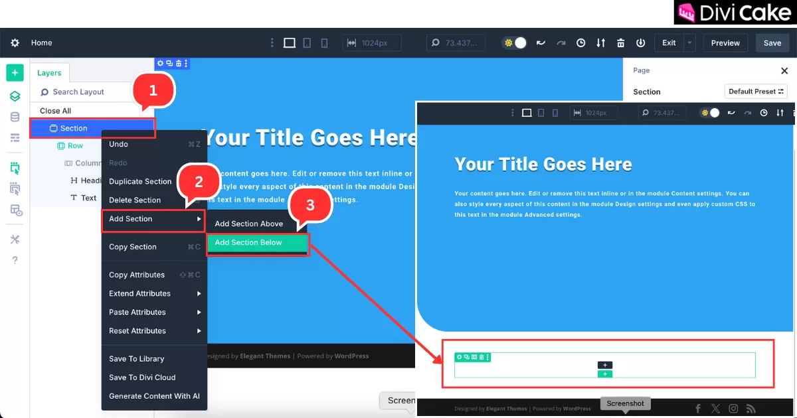This screenshot has width=797, height=418.
Task: Open green row toolbar settings gear in inset
Action: [x=459, y=357]
